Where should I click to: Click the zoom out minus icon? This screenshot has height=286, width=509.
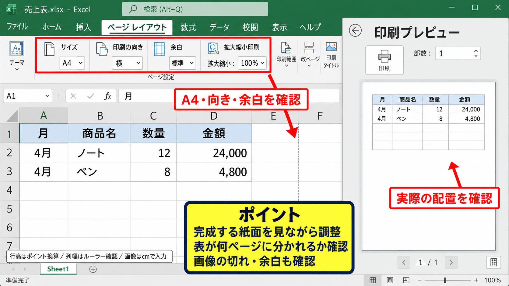click(x=419, y=280)
